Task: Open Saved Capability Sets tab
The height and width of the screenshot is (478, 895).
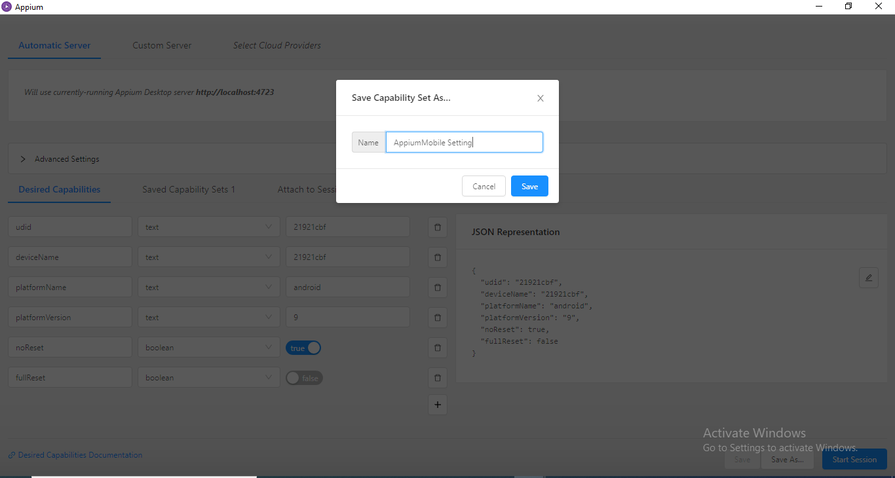Action: 189,190
